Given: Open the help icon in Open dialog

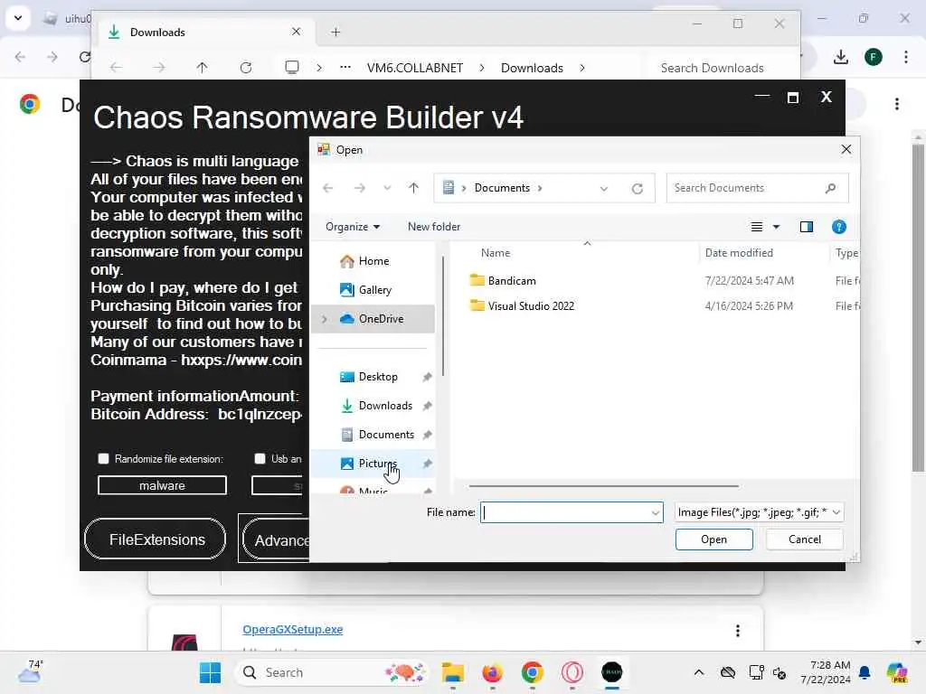Looking at the screenshot, I should (838, 227).
